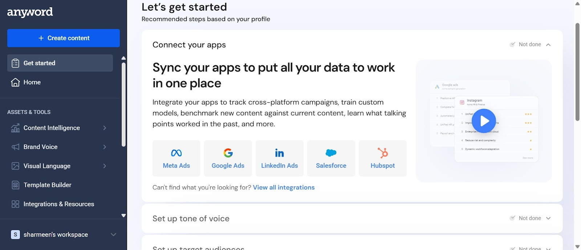Click the Create content button
This screenshot has height=250, width=581.
(64, 38)
